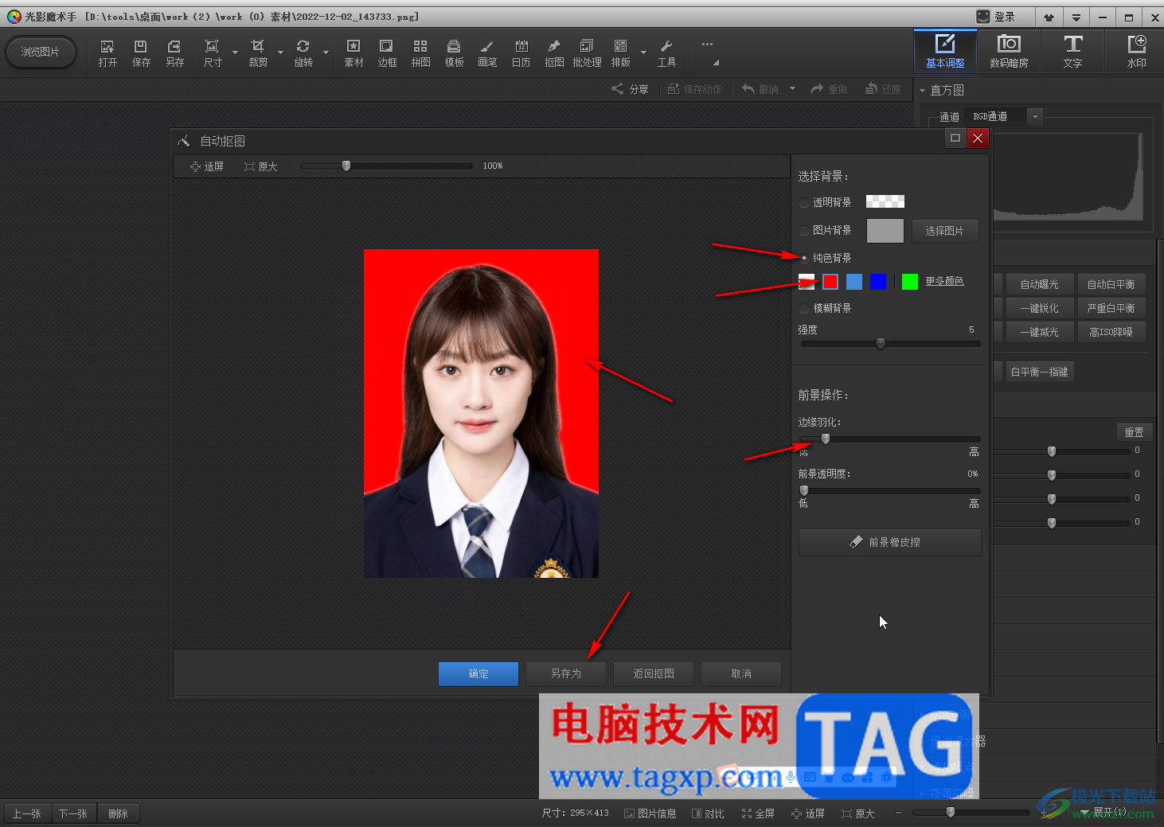Click the 前景橡皮擦 foreground eraser button
1164x827 pixels.
tap(889, 542)
